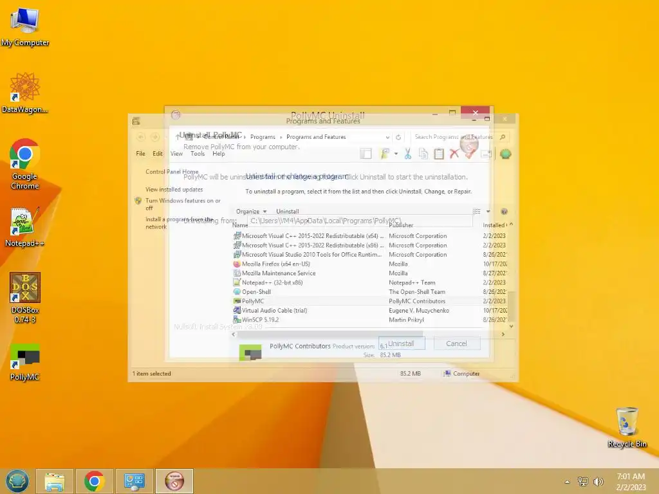Click the Folder Options toolbar icon
This screenshot has width=659, height=494.
pyautogui.click(x=385, y=154)
